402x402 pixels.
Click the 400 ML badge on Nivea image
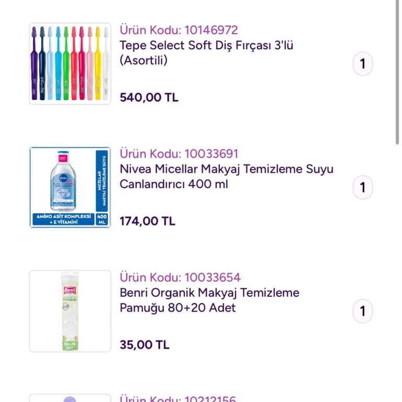[x=102, y=219]
